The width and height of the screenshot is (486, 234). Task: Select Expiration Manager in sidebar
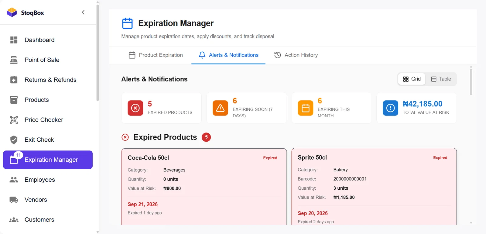click(48, 160)
